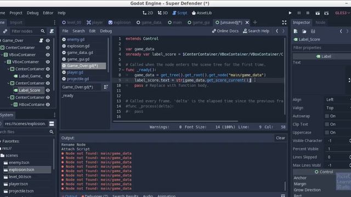Open Valign dropdown set to Top

pos(338,108)
